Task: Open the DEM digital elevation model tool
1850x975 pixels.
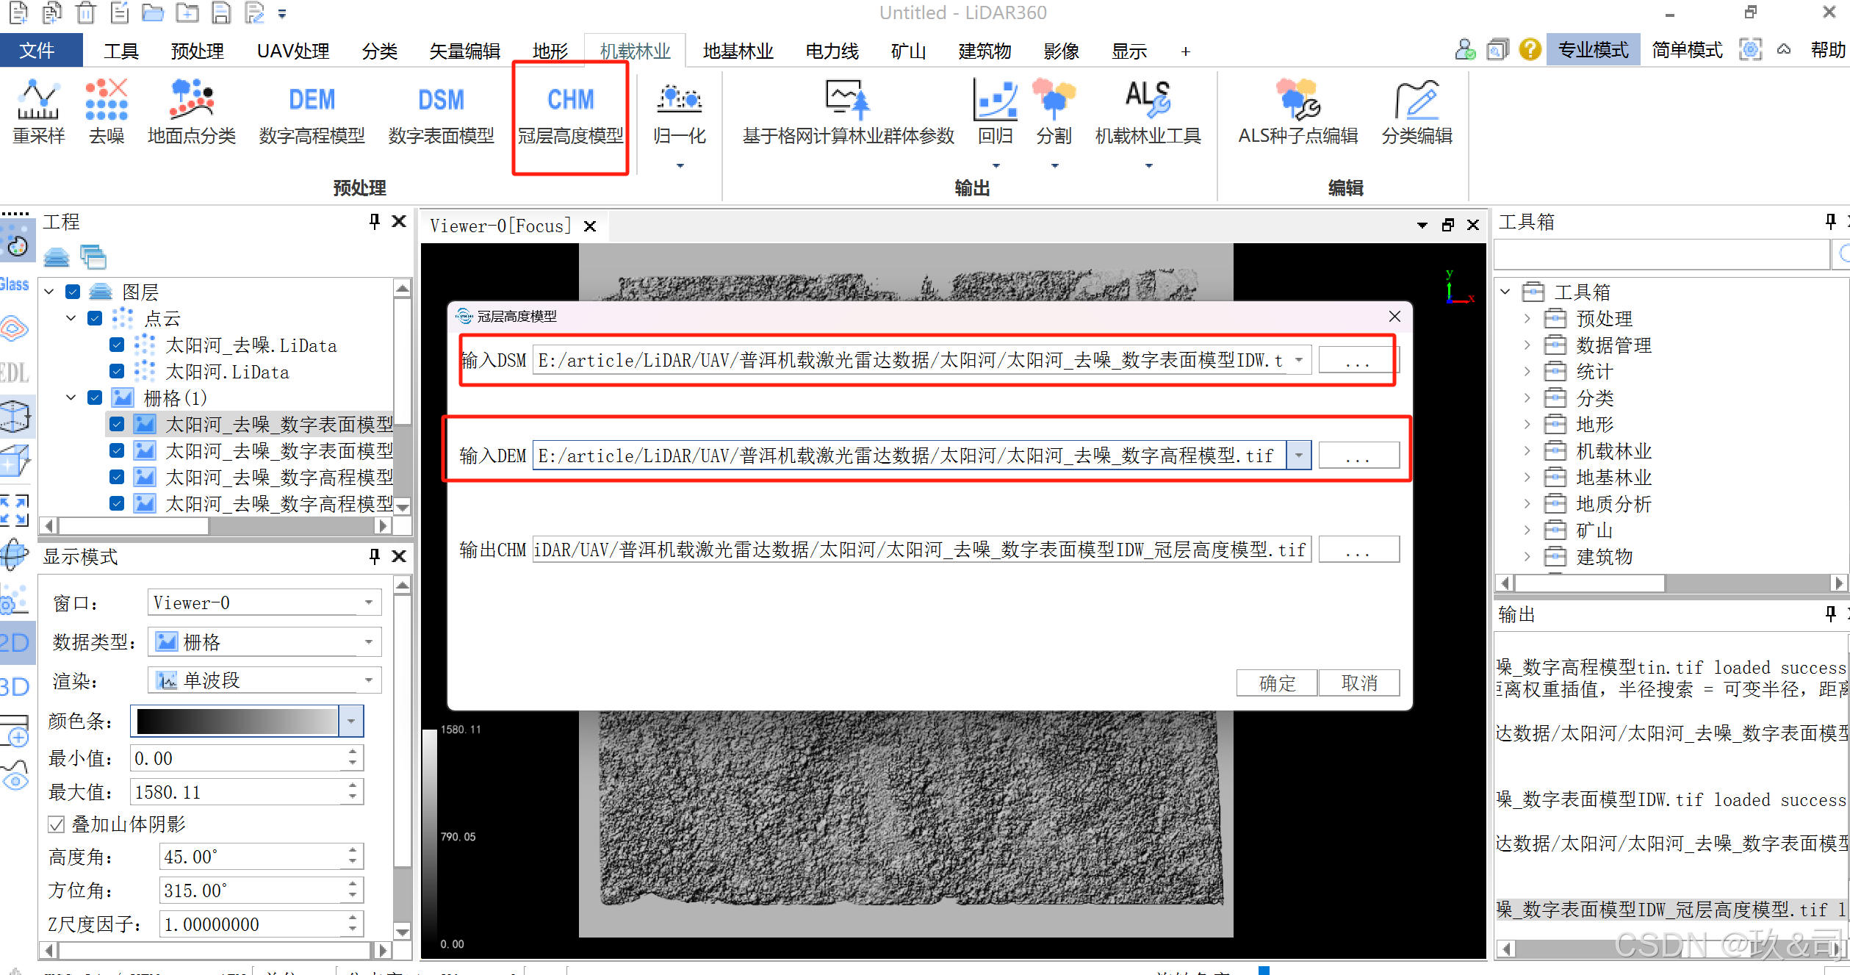Action: pyautogui.click(x=312, y=101)
